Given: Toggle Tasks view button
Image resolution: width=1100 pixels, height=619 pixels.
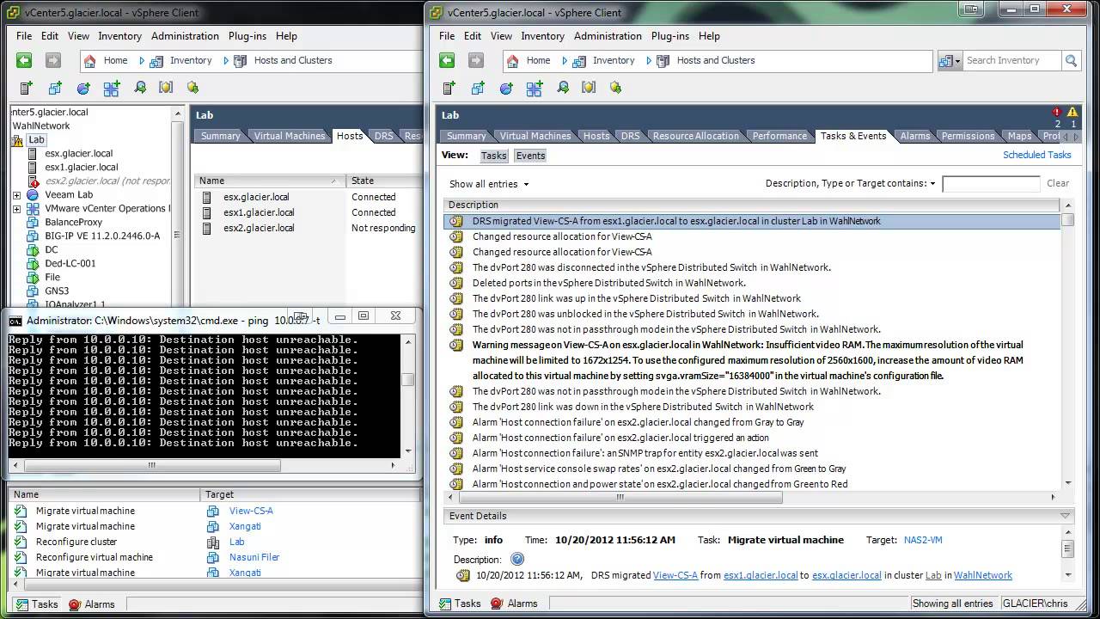Looking at the screenshot, I should [x=493, y=156].
